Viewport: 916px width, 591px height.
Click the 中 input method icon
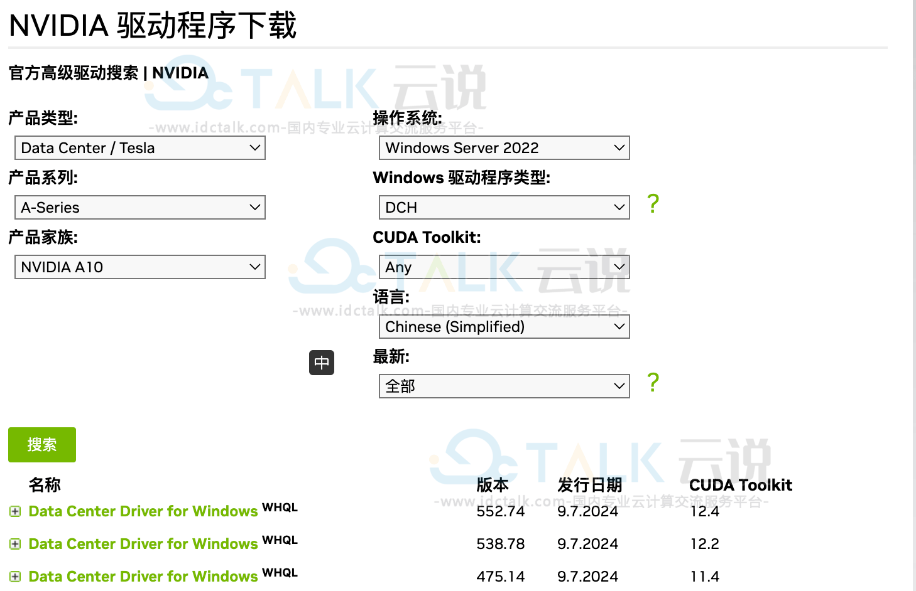322,363
